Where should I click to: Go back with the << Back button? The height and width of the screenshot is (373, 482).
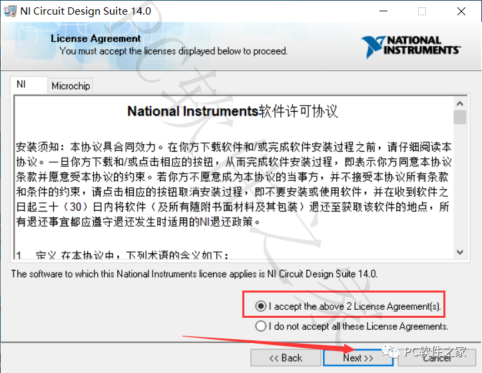tap(286, 358)
